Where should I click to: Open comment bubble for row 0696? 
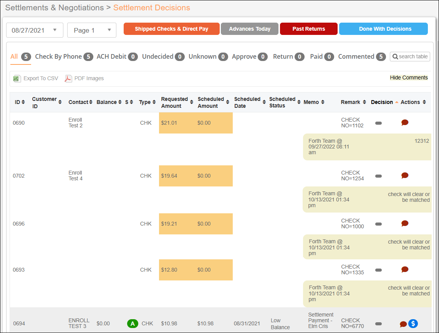(404, 223)
